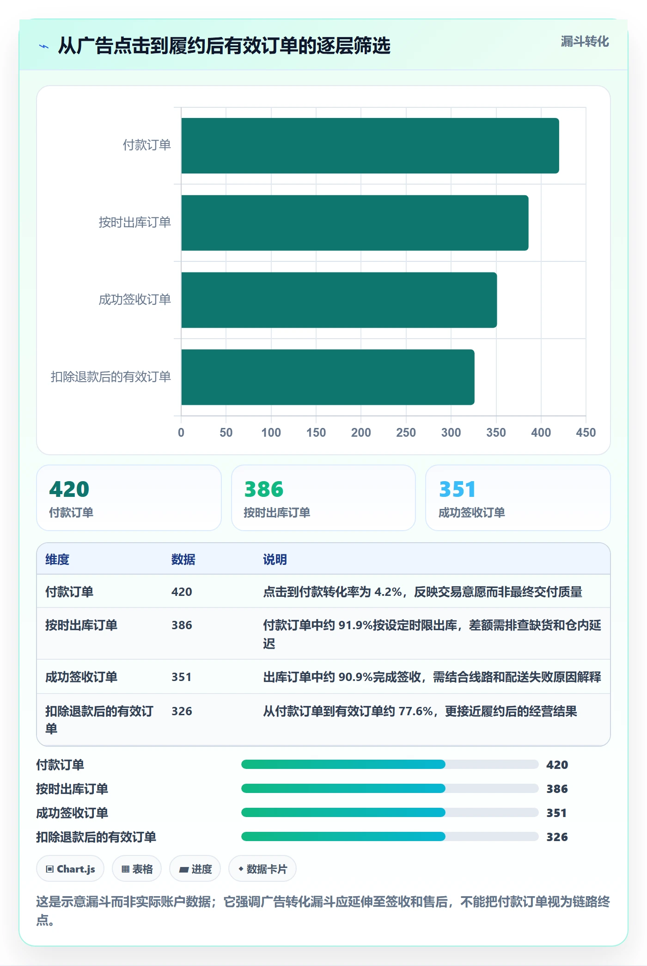647x966 pixels.
Task: Click the 成功签收订单 y-axis label
Action: 135,300
